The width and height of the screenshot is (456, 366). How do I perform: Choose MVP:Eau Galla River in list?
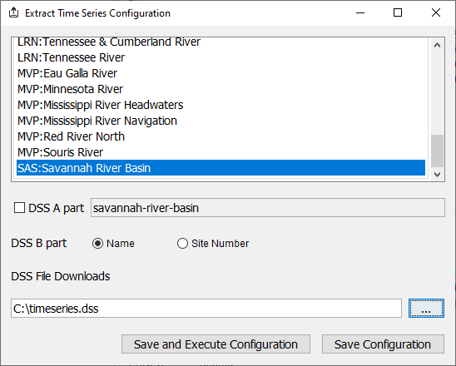point(221,73)
